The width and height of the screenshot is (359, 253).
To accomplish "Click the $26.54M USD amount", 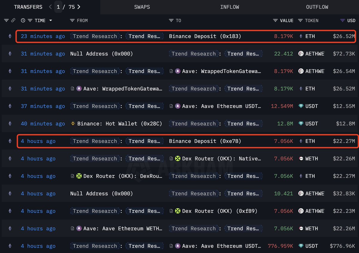I will (x=343, y=71).
